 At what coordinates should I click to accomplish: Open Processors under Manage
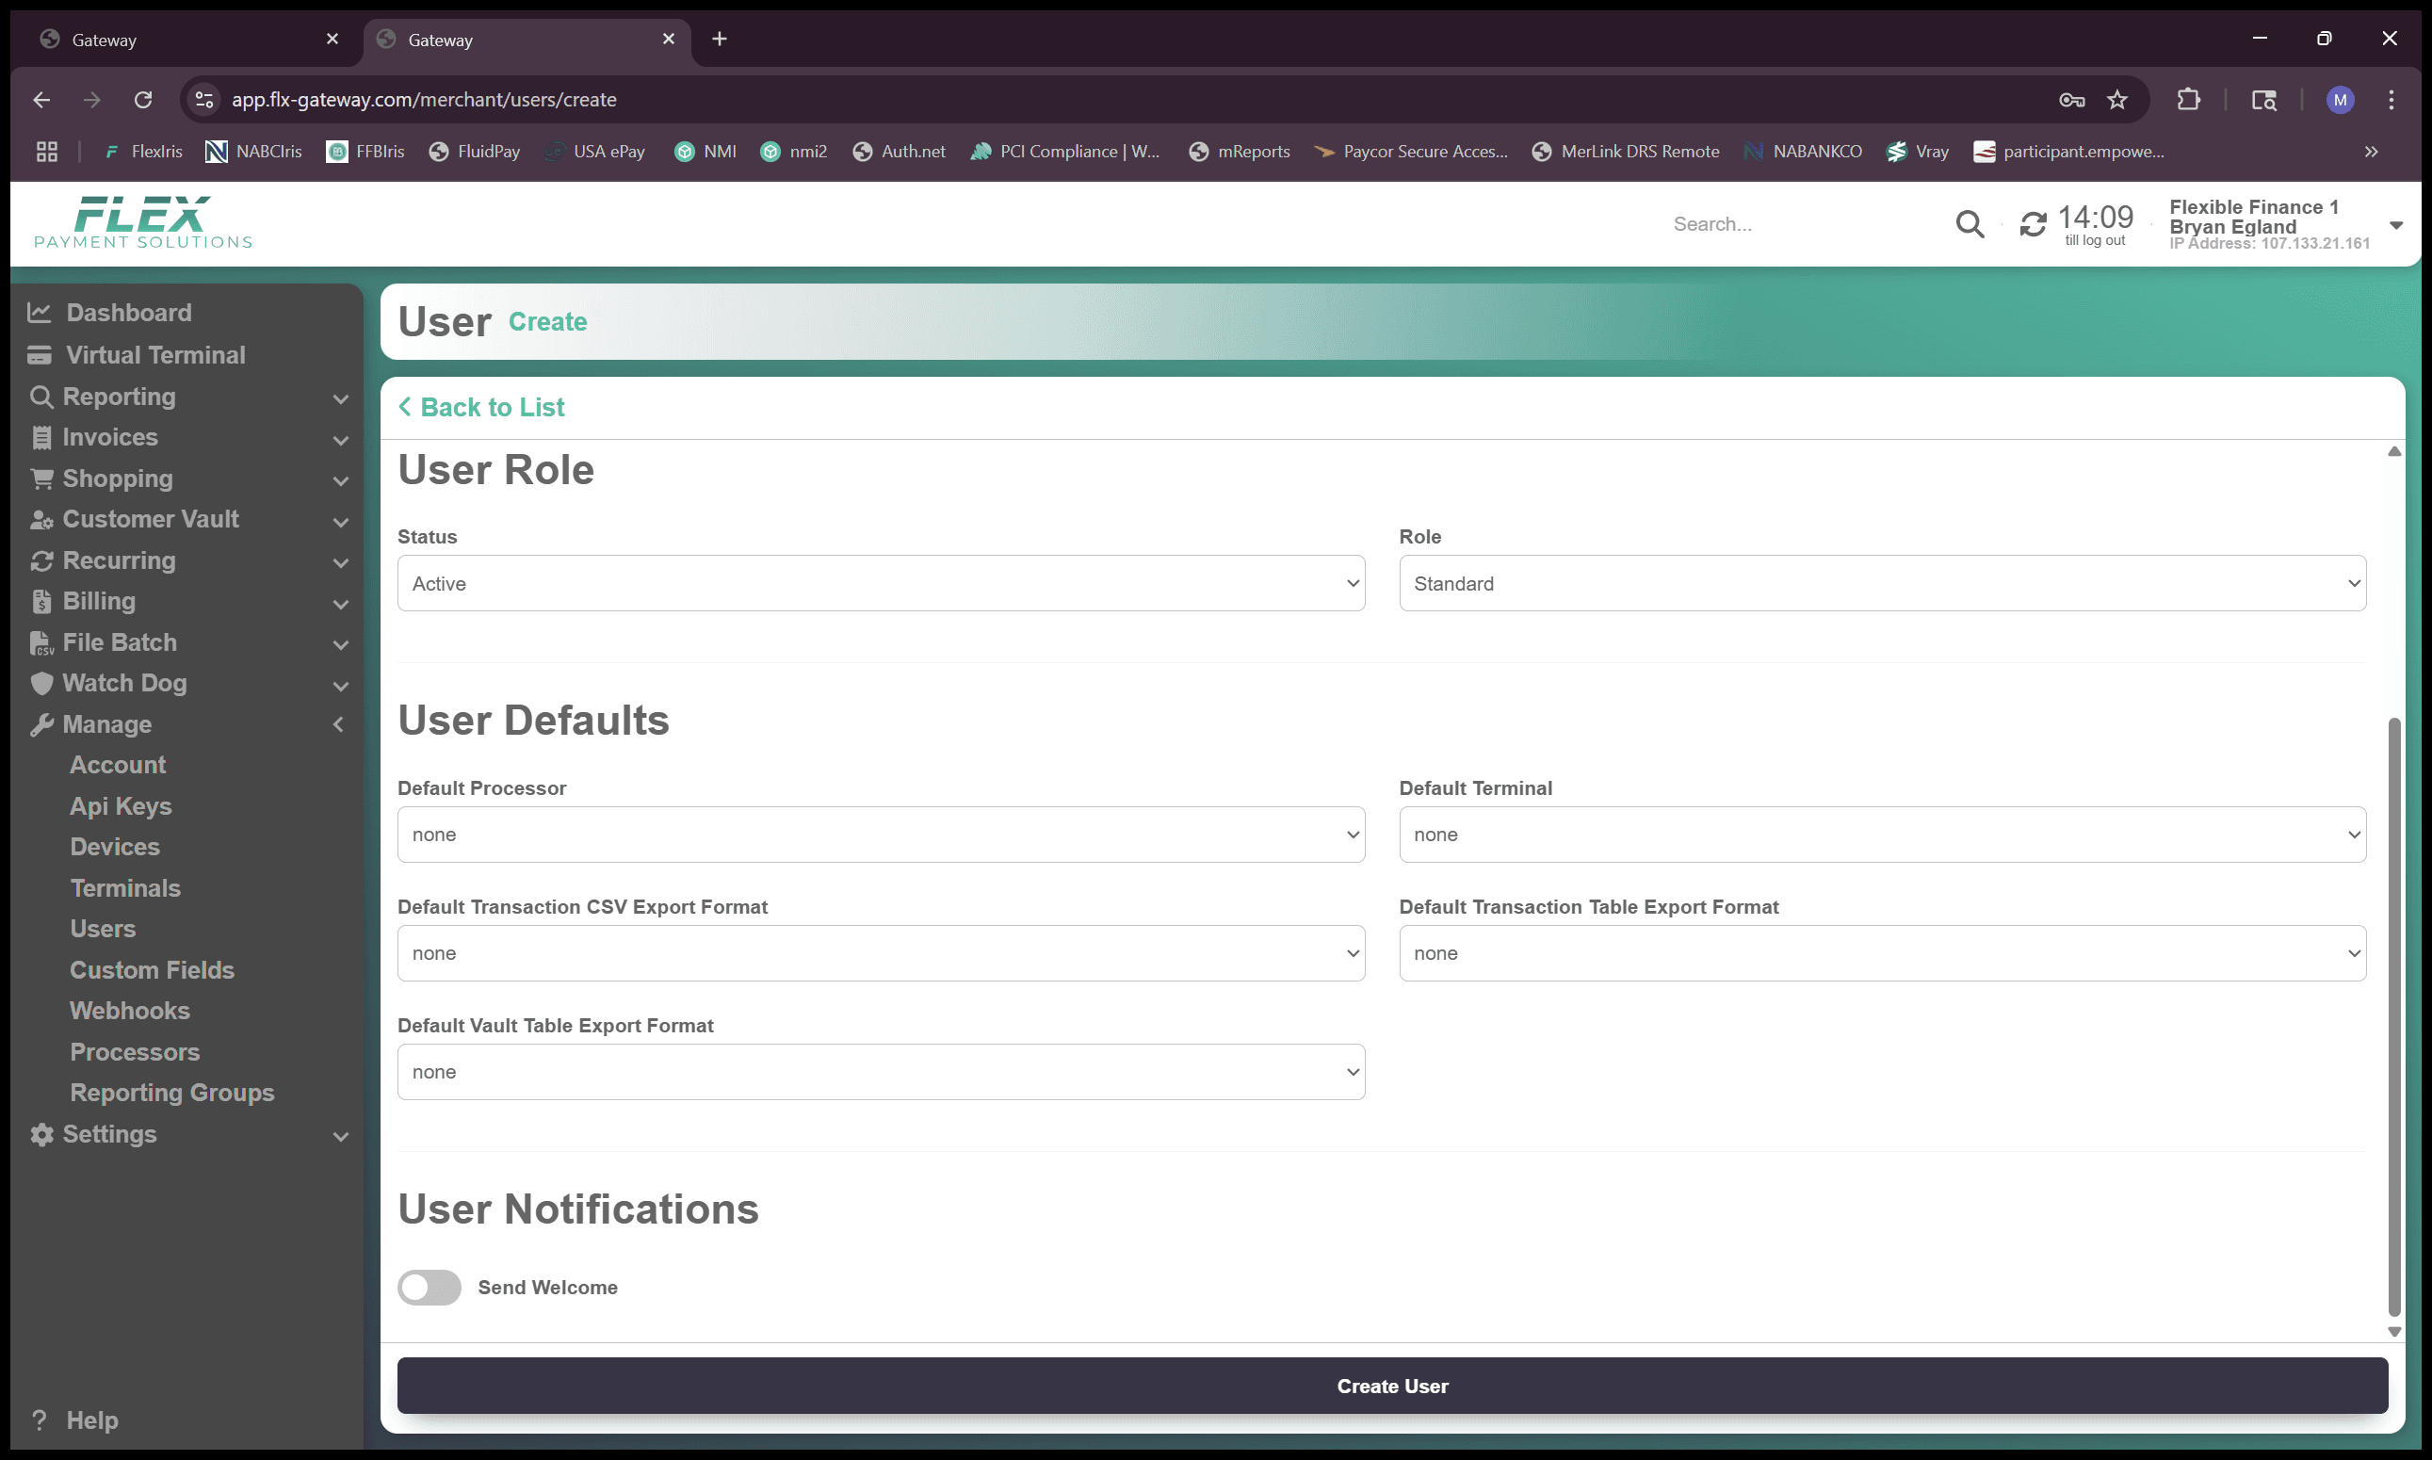(x=135, y=1053)
